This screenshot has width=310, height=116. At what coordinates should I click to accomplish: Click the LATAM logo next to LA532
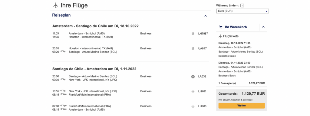(193, 77)
